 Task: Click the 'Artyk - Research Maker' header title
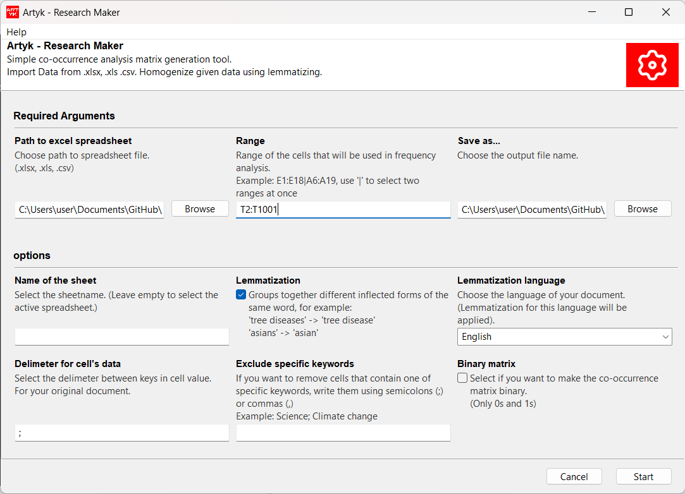click(65, 46)
